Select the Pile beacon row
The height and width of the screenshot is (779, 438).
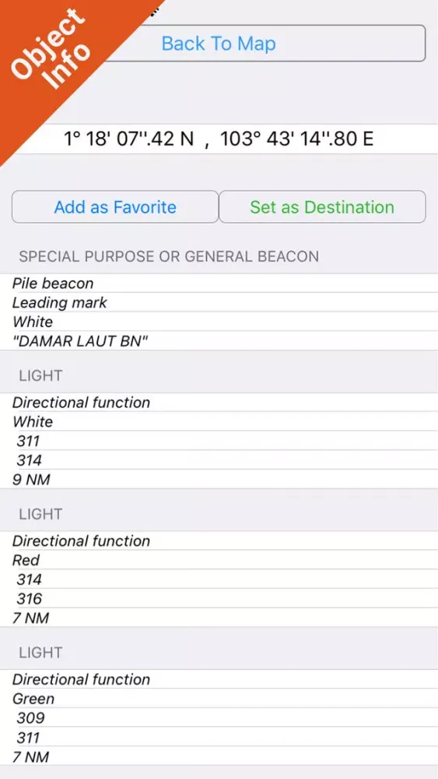219,284
